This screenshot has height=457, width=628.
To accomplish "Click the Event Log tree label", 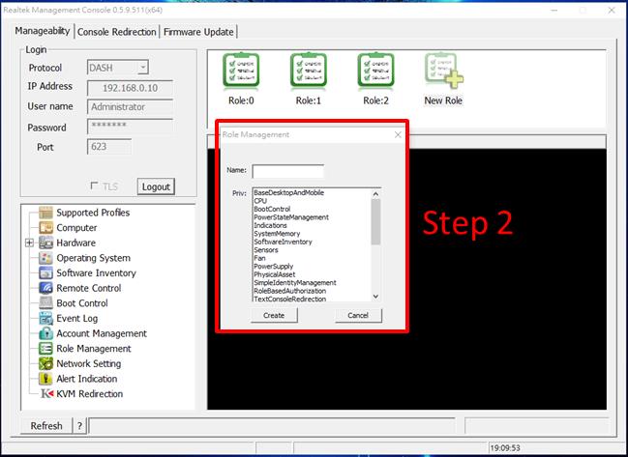I will 76,319.
